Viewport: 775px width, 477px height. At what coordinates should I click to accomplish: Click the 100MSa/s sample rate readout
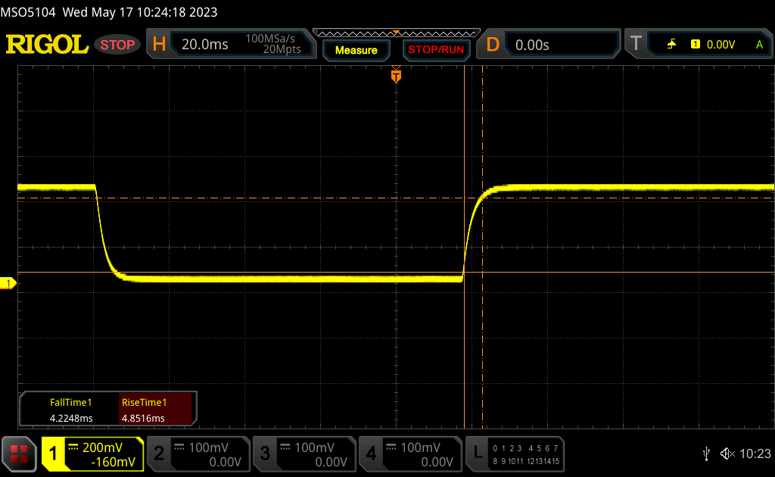tap(270, 39)
